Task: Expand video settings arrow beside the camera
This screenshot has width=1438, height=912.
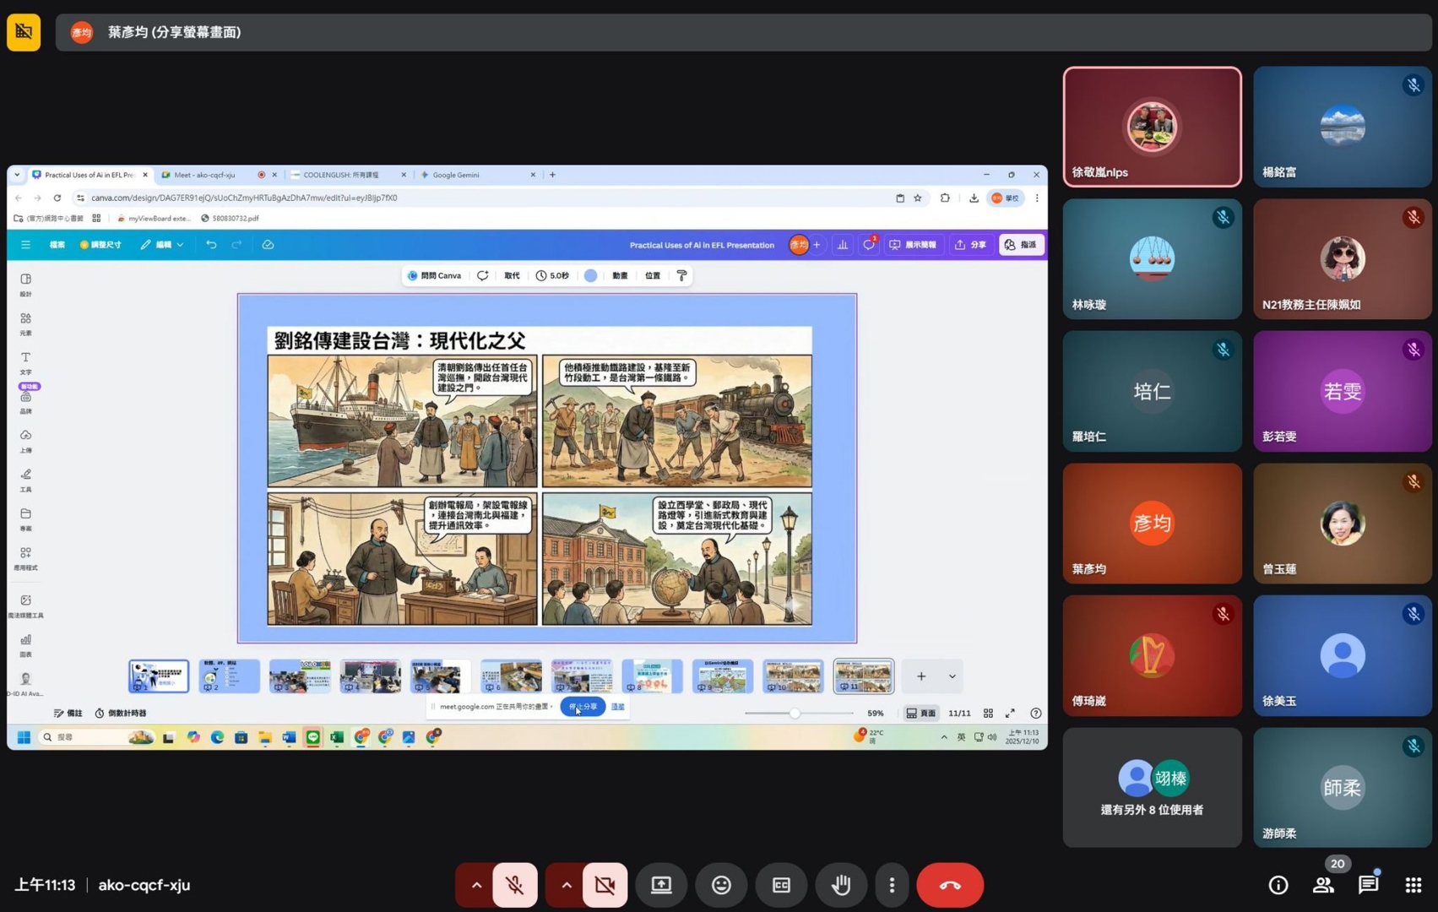Action: 567,885
